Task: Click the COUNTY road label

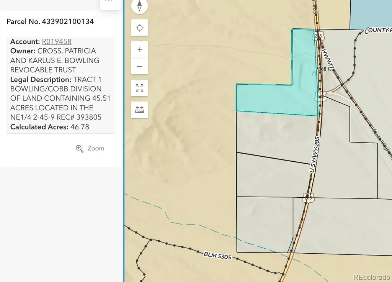Action: click(378, 31)
